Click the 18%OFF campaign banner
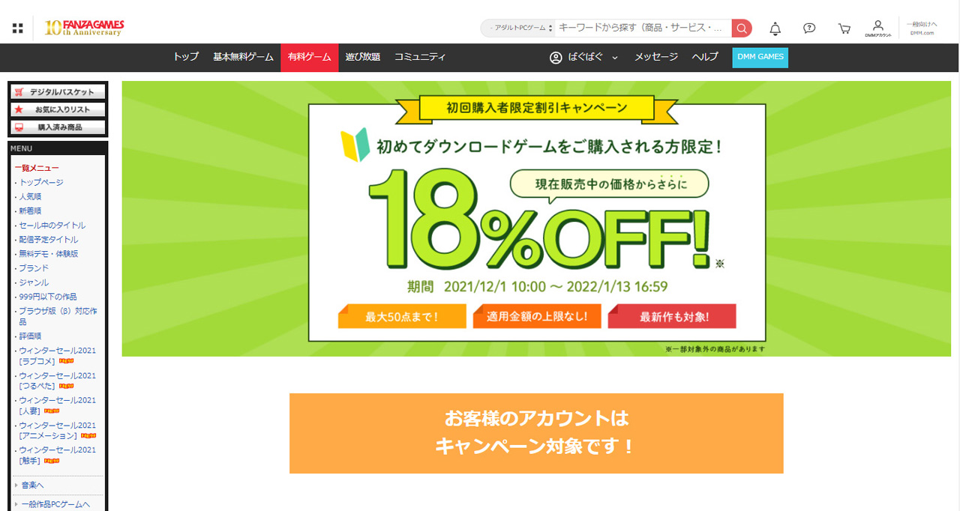This screenshot has height=511, width=960. click(536, 219)
